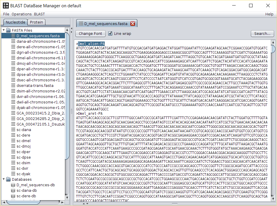Click the database icon beside D_mel_sequences-db

[x=13, y=185]
